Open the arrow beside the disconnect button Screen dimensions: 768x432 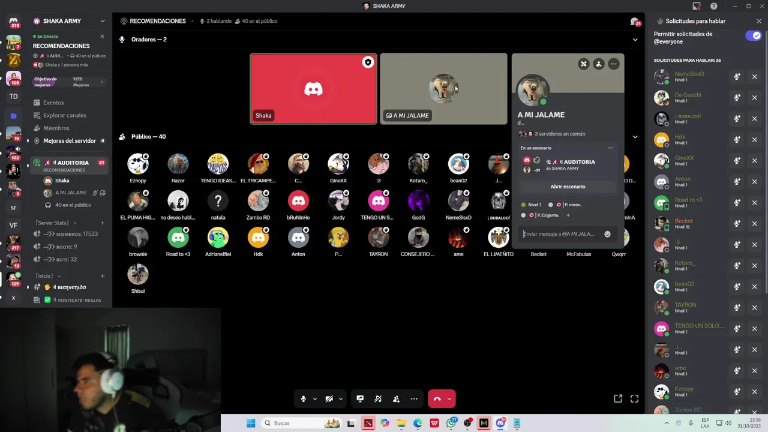[449, 399]
